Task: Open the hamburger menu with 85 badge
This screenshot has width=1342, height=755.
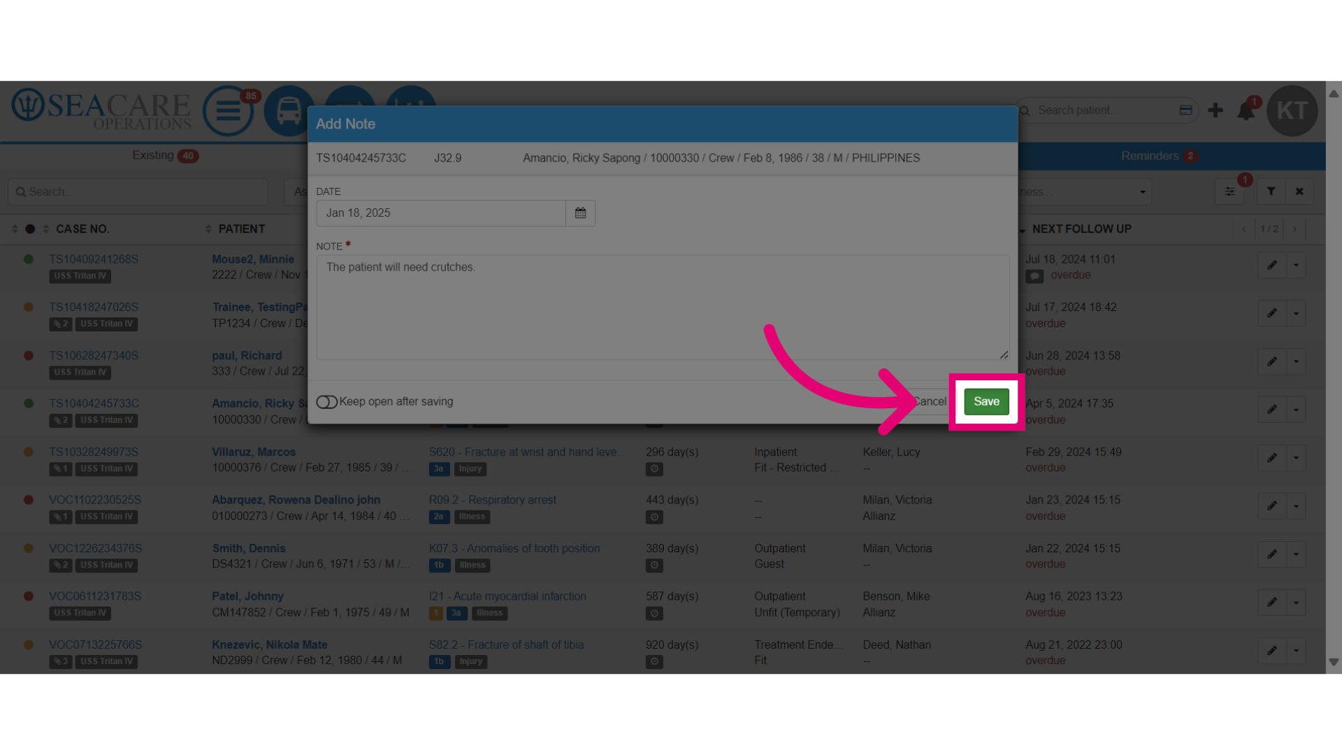Action: 228,110
